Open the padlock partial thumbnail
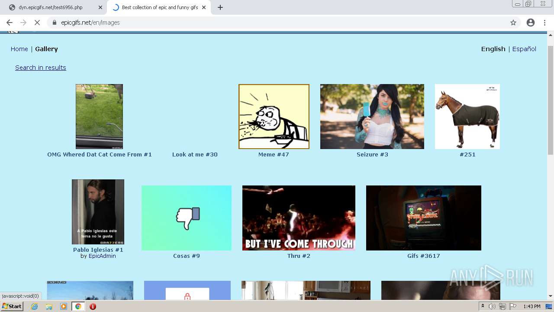554x312 pixels. (x=187, y=290)
